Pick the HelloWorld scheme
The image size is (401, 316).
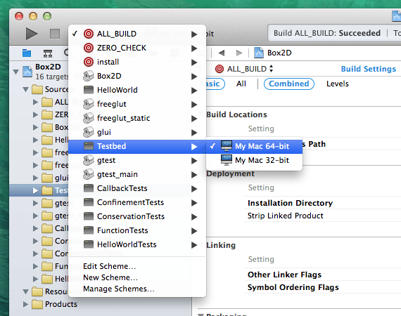137,90
